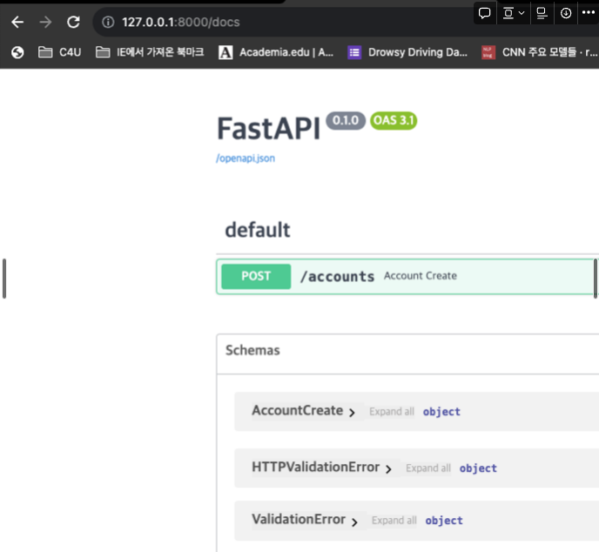
Task: Expand the HTTPValidationError schema chevron
Action: 388,468
